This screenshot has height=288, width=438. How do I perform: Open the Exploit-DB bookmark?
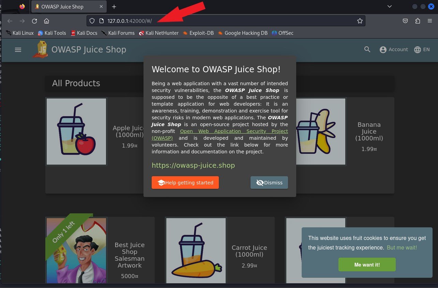(x=198, y=33)
